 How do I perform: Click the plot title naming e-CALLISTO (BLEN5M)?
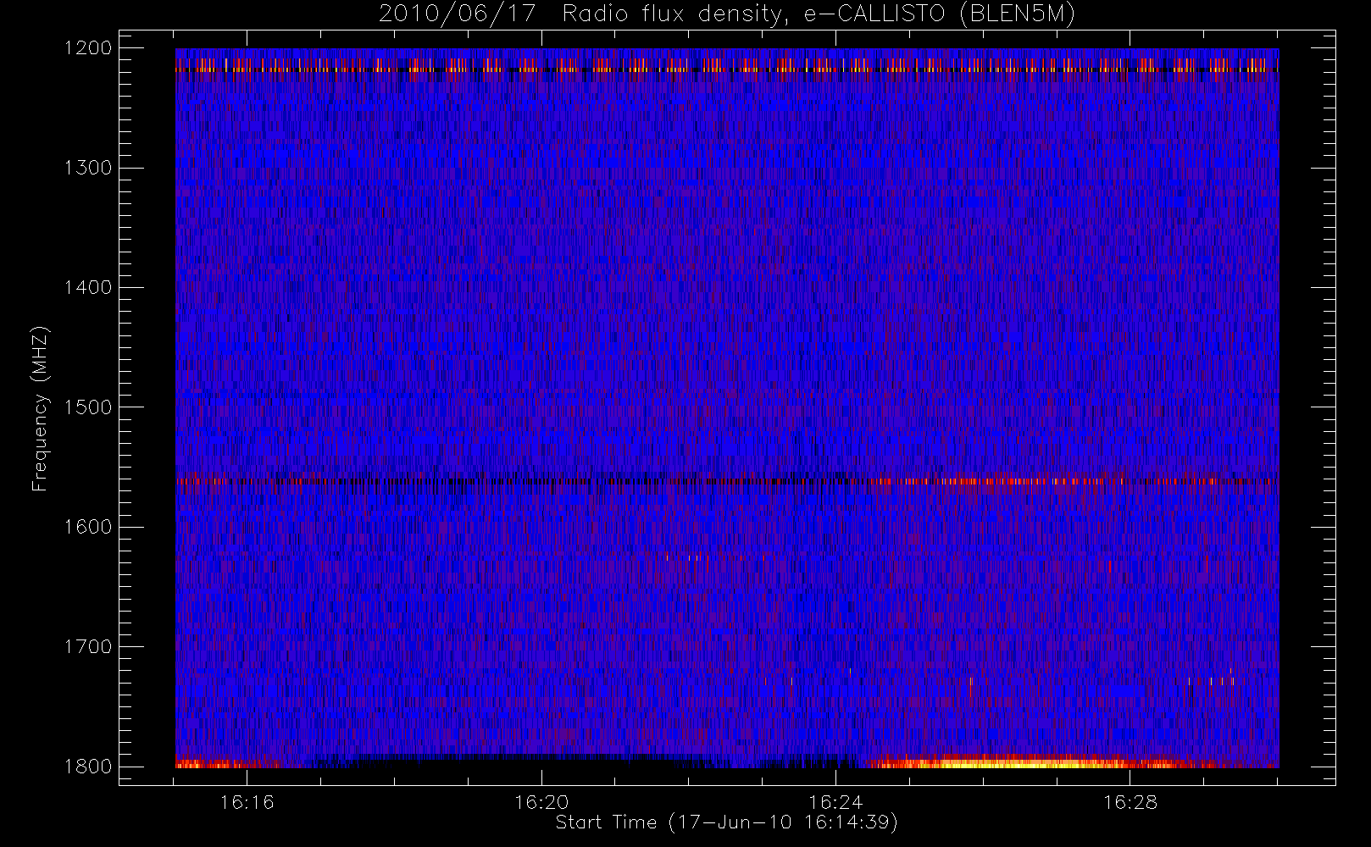pos(727,14)
